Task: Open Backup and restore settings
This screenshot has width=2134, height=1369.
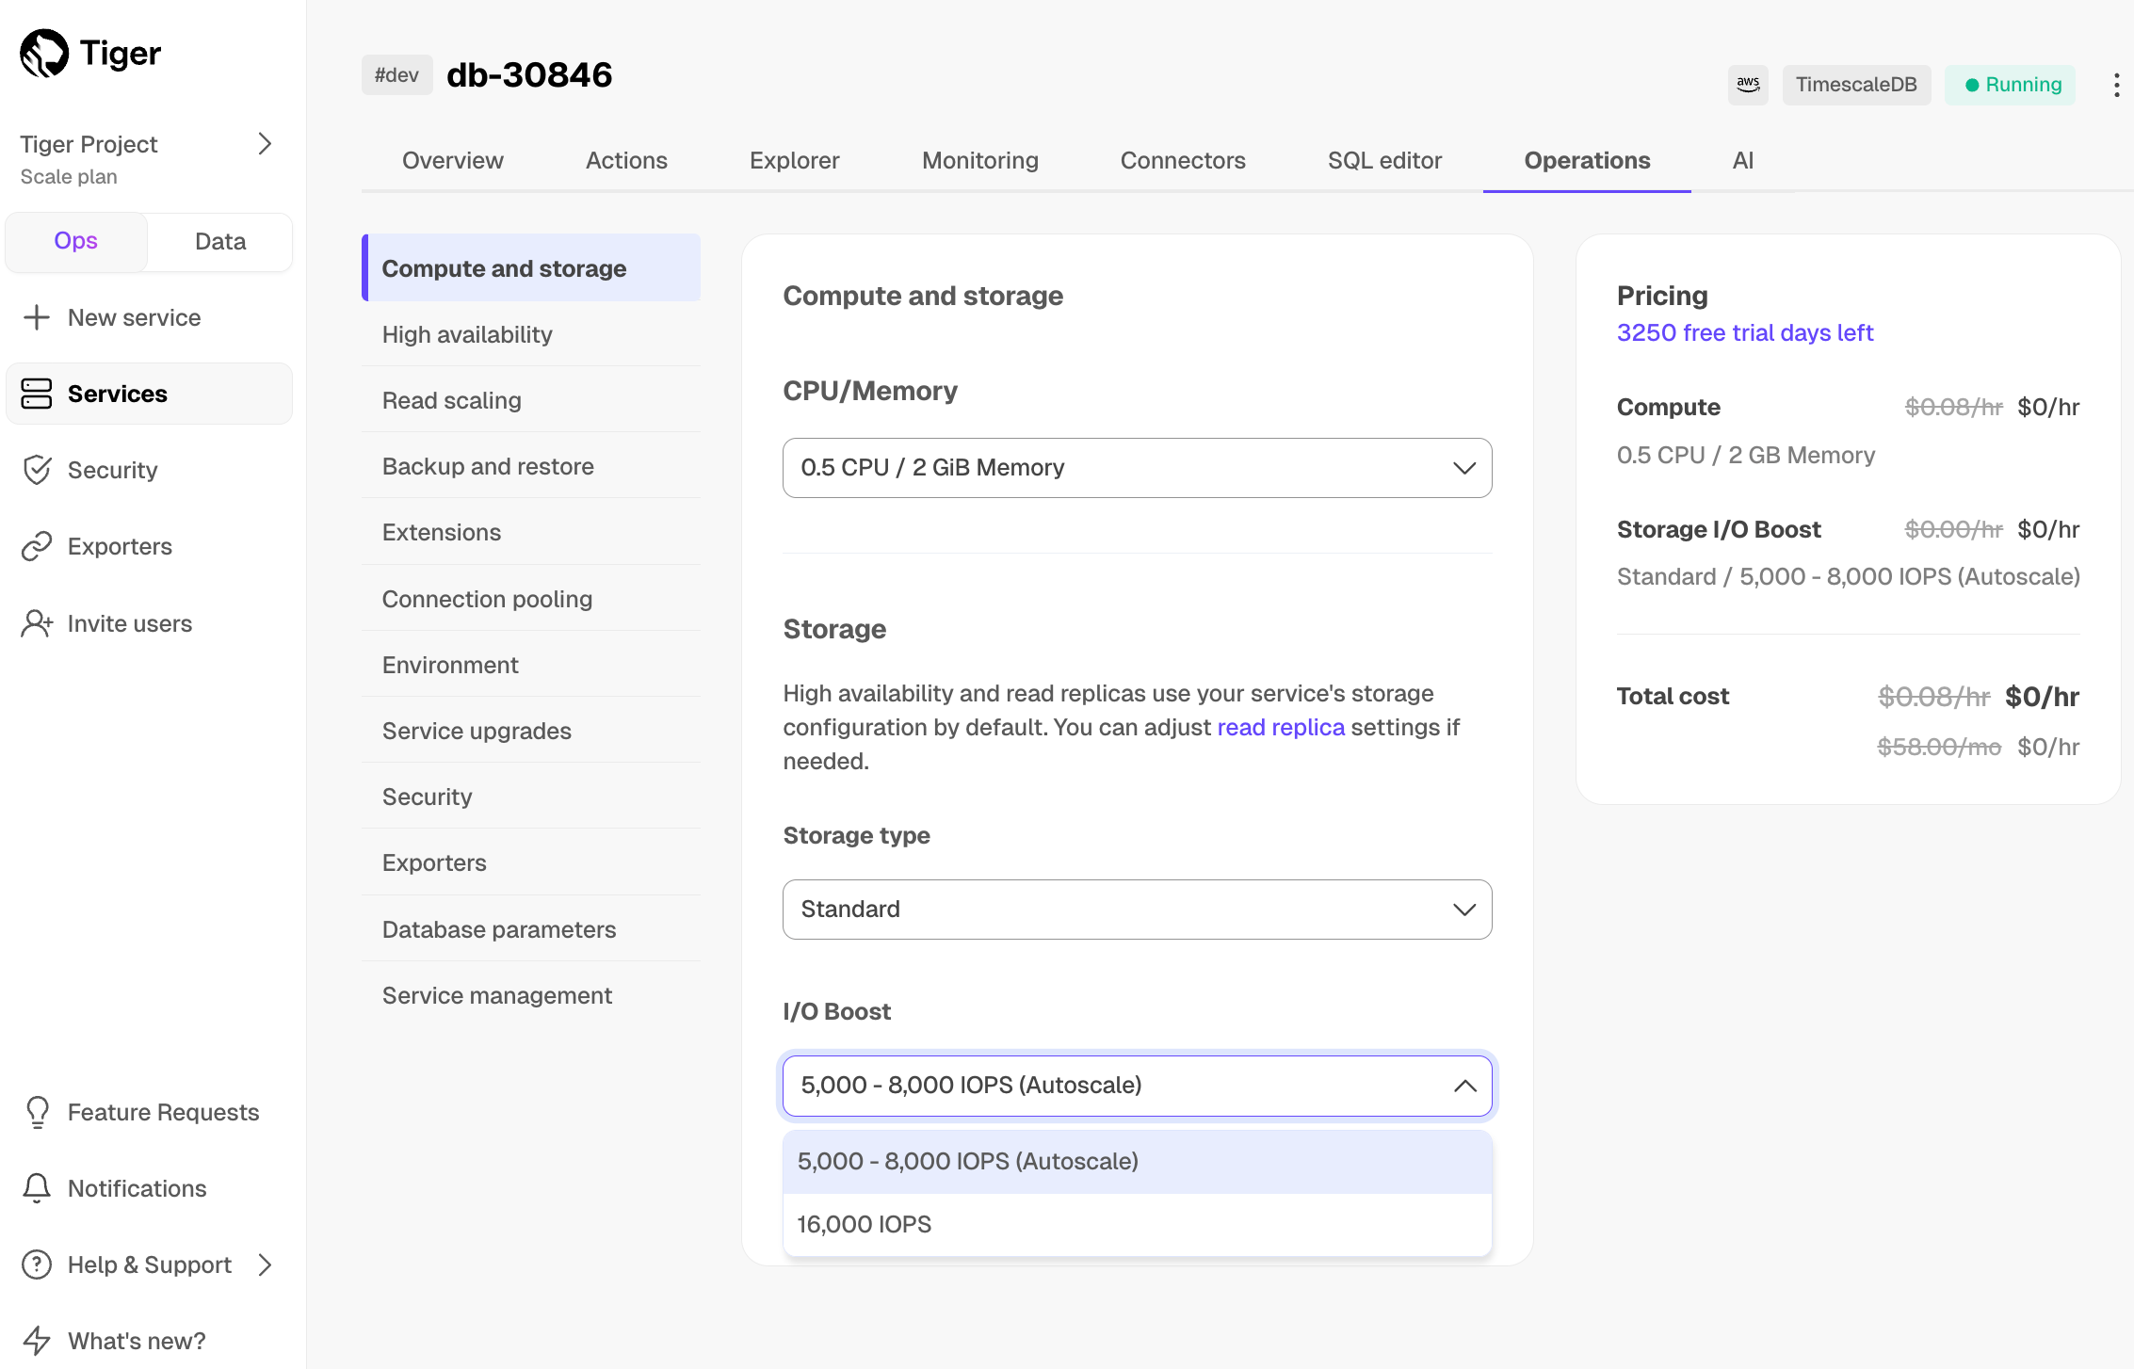Action: pos(488,466)
